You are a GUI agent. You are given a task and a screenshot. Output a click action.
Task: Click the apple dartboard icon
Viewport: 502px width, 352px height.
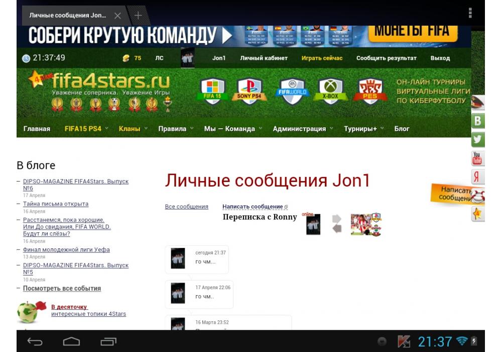point(31,311)
